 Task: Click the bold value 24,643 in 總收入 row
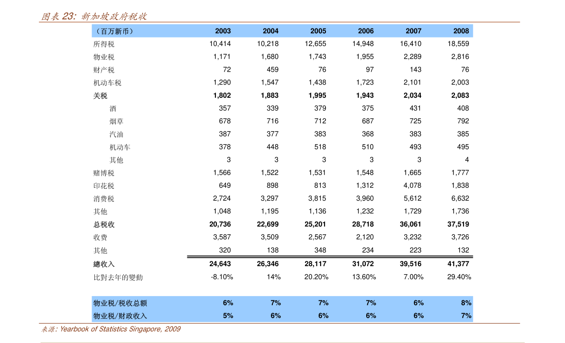pos(220,264)
